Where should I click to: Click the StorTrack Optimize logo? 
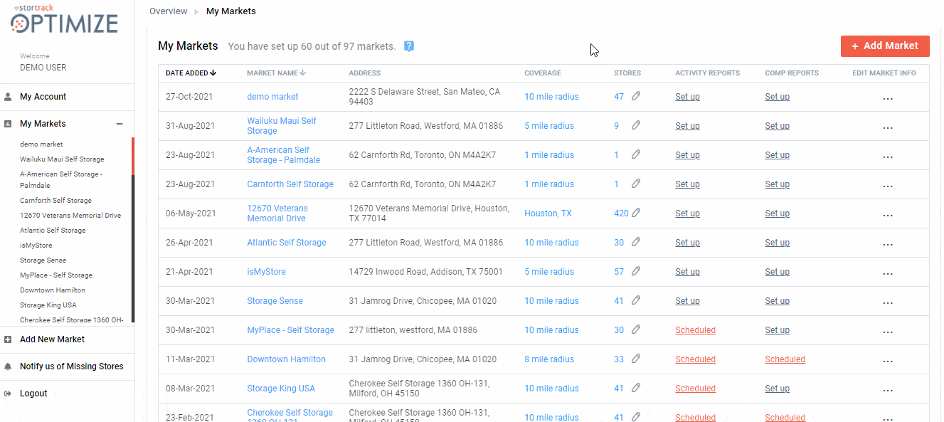64,19
